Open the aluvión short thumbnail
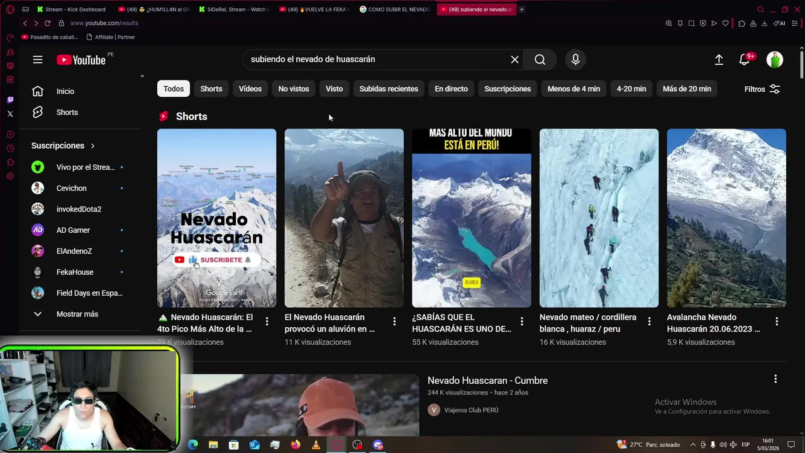This screenshot has width=805, height=453. 344,218
